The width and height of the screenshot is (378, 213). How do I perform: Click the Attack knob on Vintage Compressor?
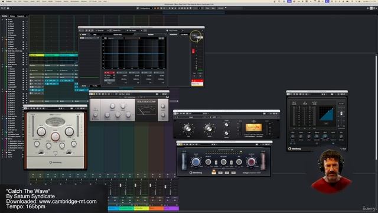point(208,162)
